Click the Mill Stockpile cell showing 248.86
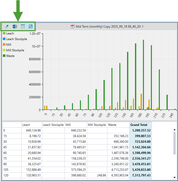 (97, 175)
